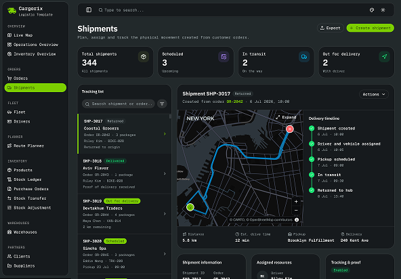The width and height of the screenshot is (401, 279).
Task: Open the tracking list filter icon
Action: 162,104
